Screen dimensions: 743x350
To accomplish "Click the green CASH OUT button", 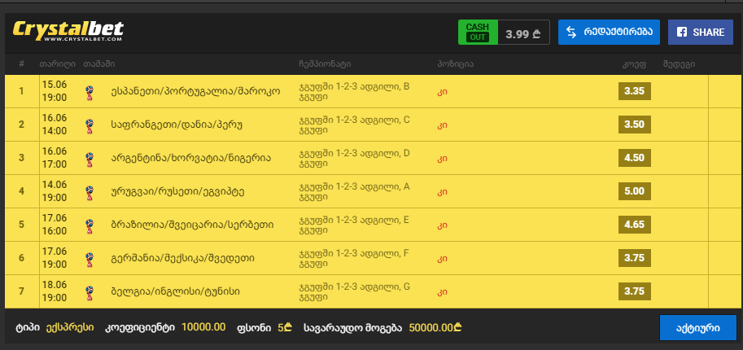I will tap(479, 33).
